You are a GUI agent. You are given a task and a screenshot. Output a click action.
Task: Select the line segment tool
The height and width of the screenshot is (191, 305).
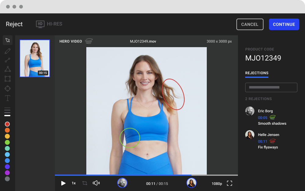pos(8,60)
